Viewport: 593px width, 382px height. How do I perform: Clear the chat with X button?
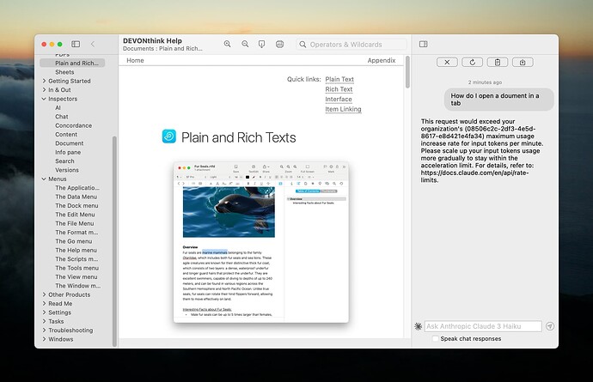(447, 62)
